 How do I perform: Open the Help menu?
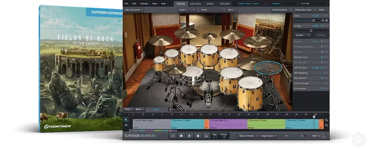point(164,4)
